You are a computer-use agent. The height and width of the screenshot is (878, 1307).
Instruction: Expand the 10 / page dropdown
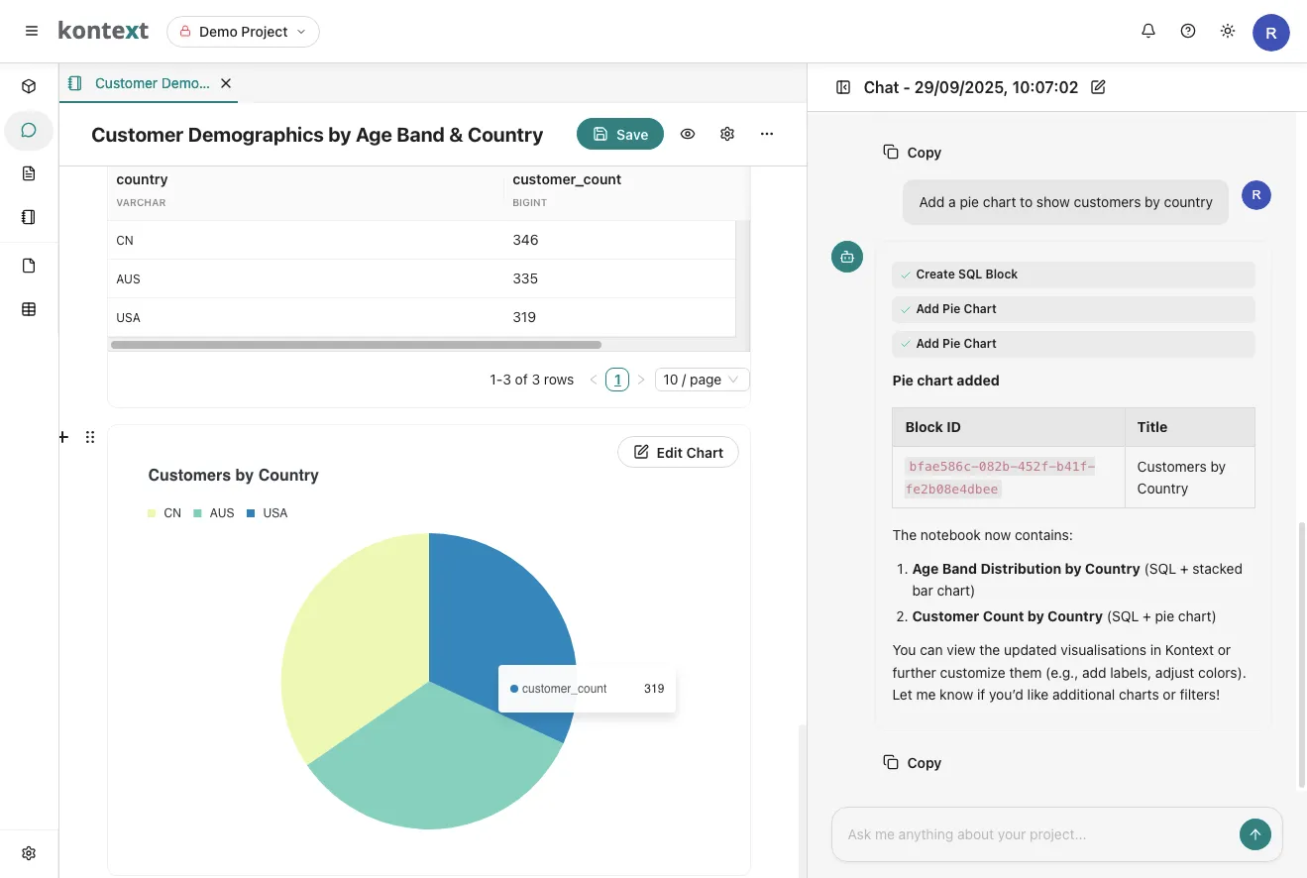click(702, 380)
